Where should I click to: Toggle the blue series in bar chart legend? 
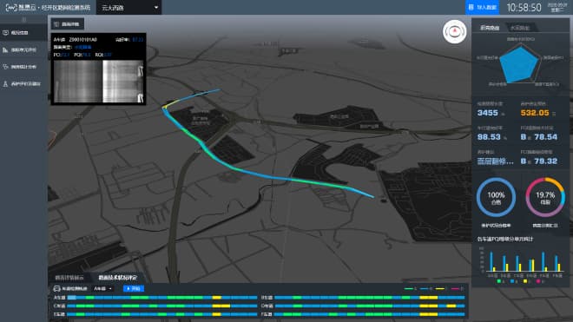point(512,281)
